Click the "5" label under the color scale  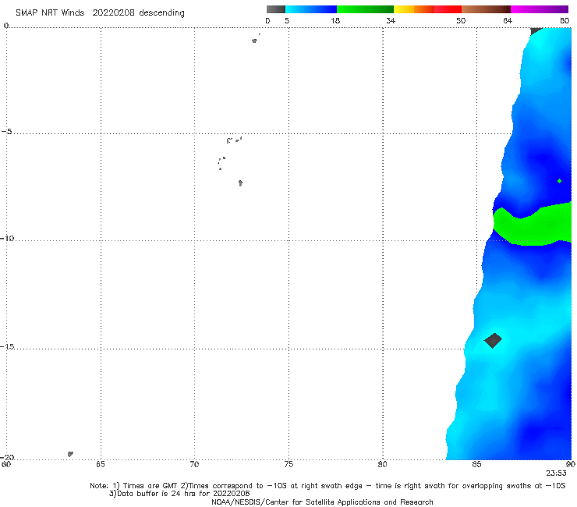(287, 21)
